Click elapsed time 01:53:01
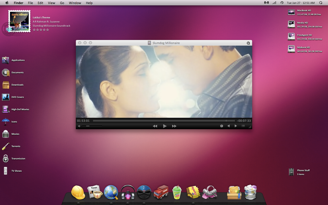 pos(83,121)
